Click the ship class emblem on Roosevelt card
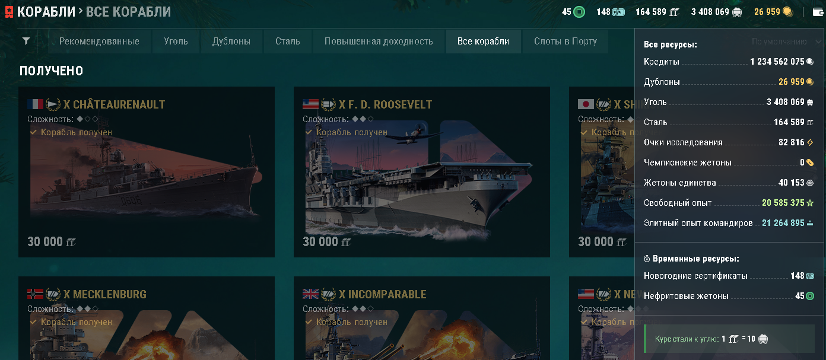This screenshot has width=826, height=360. (329, 104)
